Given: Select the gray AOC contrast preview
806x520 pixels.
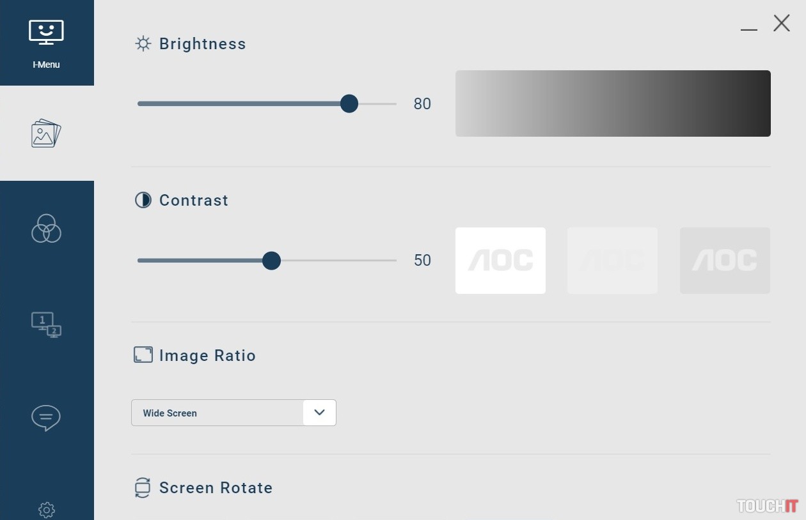Looking at the screenshot, I should coord(725,261).
